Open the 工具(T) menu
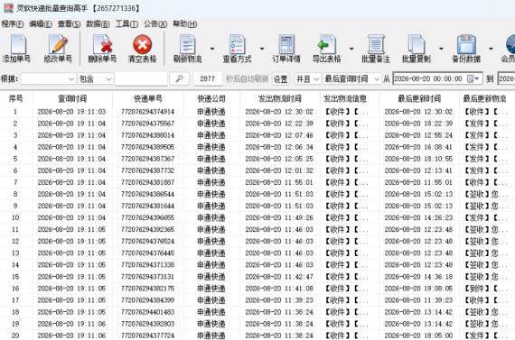 pyautogui.click(x=126, y=24)
